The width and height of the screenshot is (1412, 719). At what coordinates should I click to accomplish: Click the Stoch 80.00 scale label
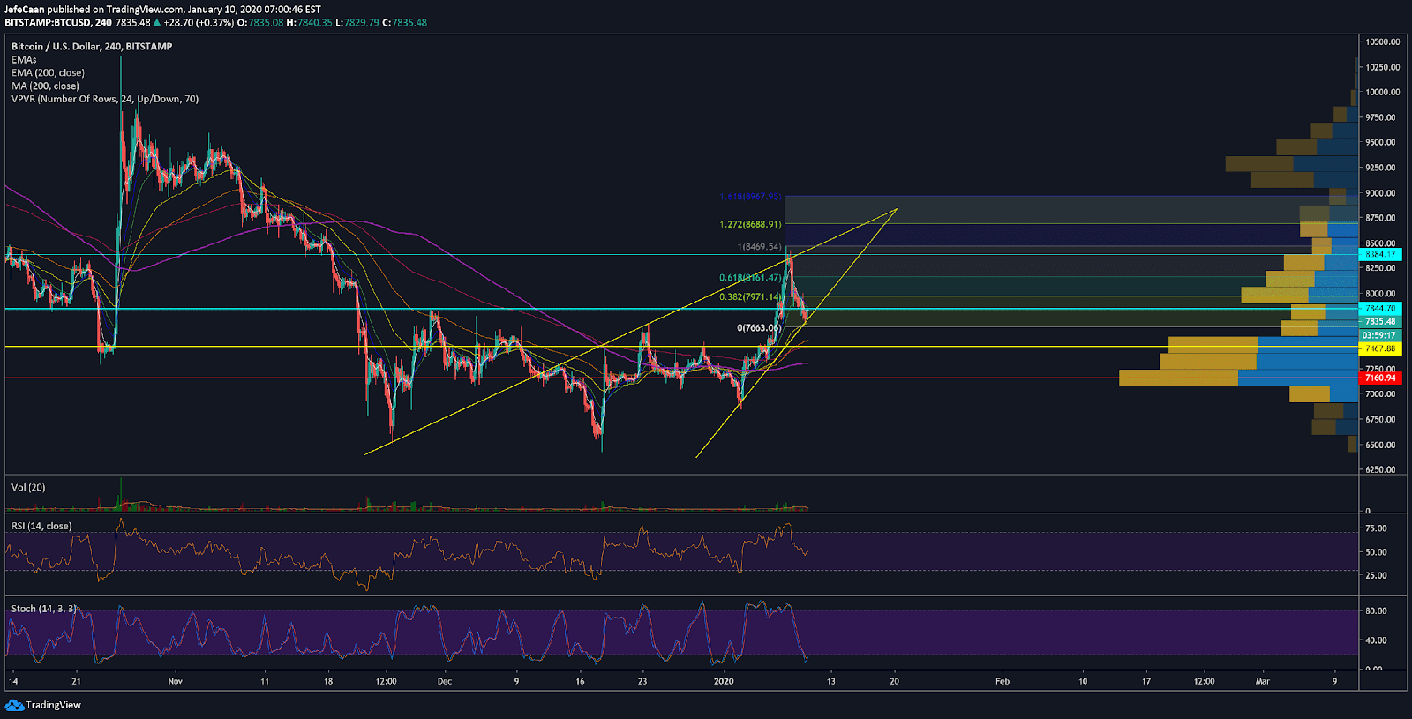(x=1377, y=610)
